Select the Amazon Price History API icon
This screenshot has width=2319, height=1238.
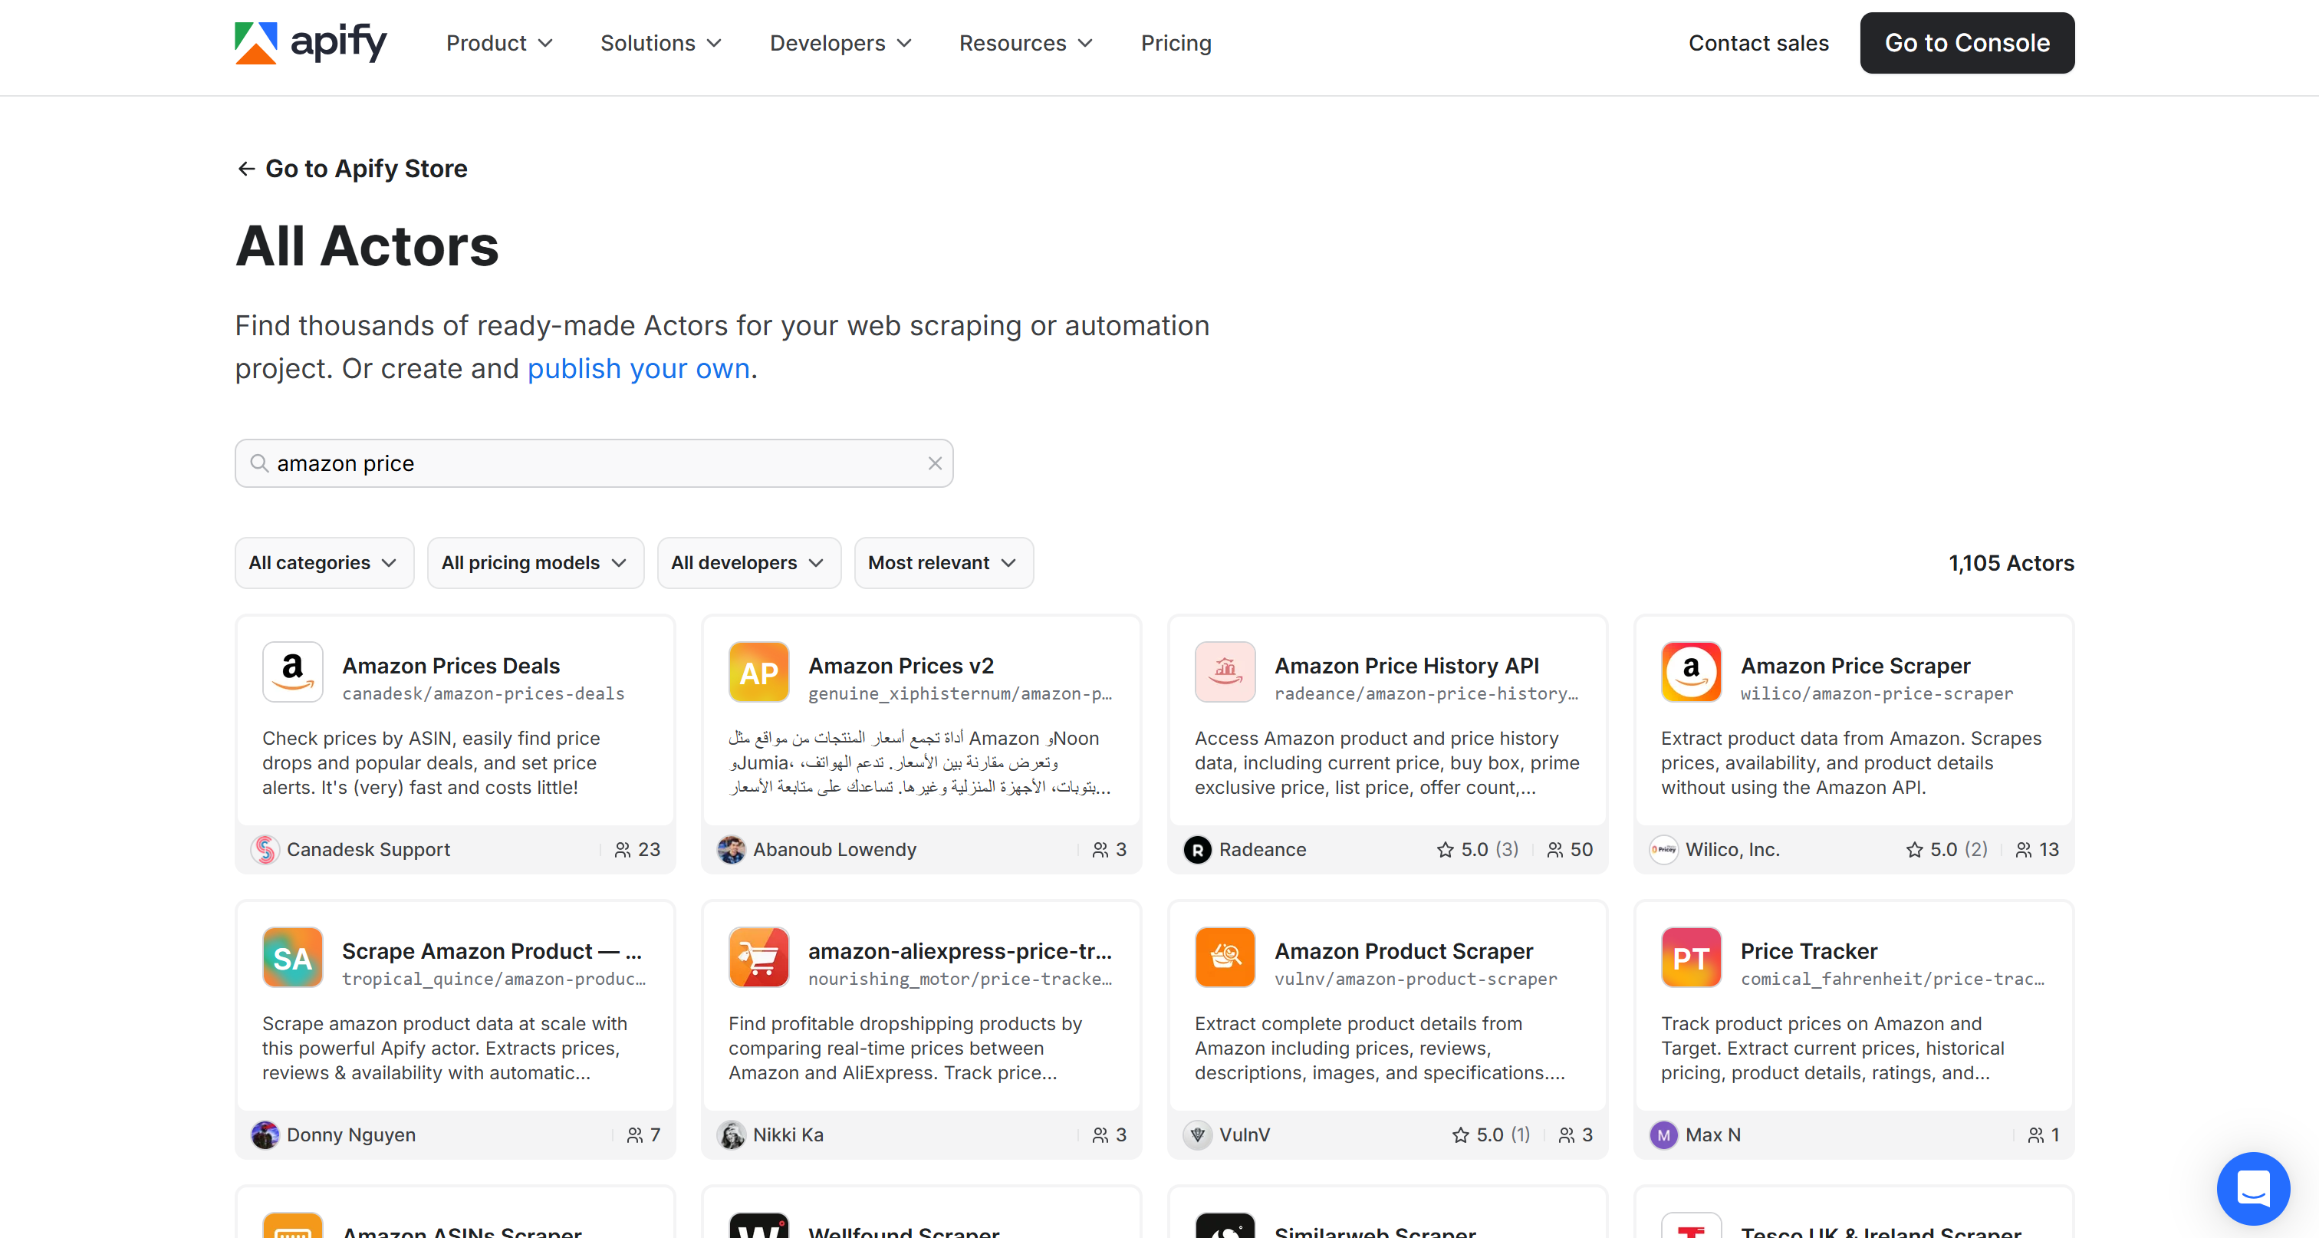coord(1225,672)
